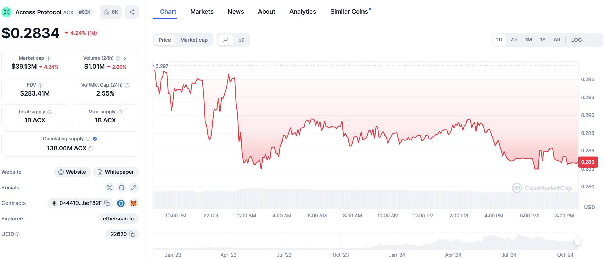
Task: Click the Total supply 1B ACX value
Action: (35, 120)
